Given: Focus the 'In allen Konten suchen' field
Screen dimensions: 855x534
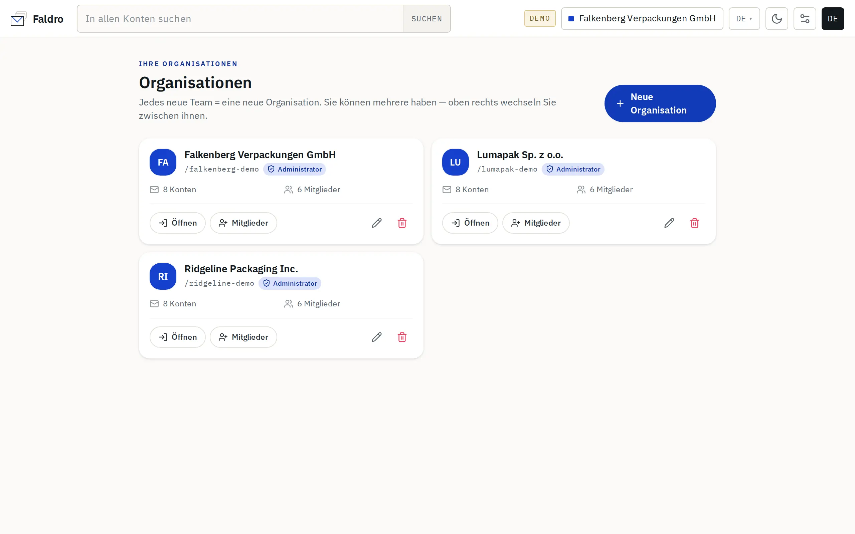Looking at the screenshot, I should 240,19.
